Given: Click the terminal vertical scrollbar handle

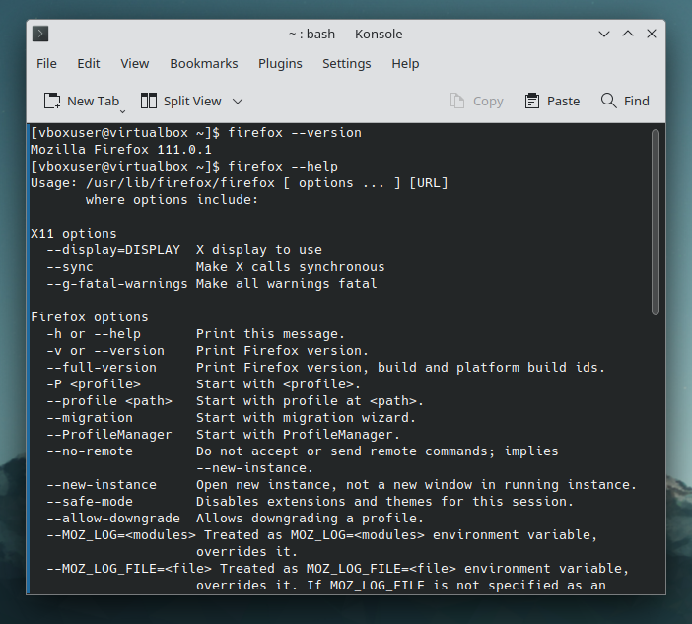Looking at the screenshot, I should pos(656,222).
